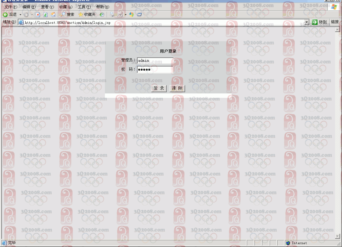Screen dimensions: 342x247
Task: Click the Windows flag throbber logo
Action: tap(334, 7)
